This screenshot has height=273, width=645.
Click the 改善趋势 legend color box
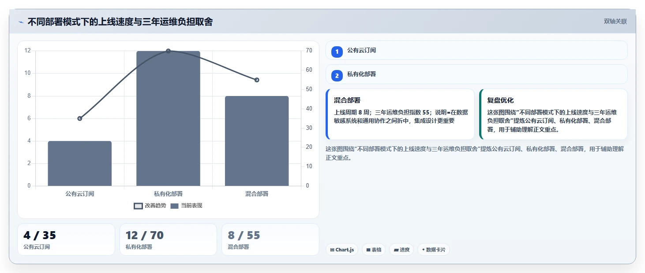(x=138, y=206)
